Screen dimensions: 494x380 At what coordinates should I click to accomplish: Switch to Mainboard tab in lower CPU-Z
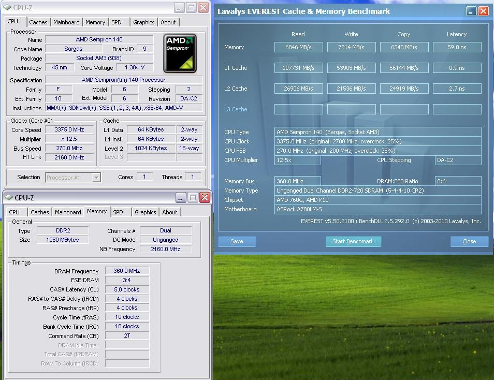pyautogui.click(x=68, y=212)
